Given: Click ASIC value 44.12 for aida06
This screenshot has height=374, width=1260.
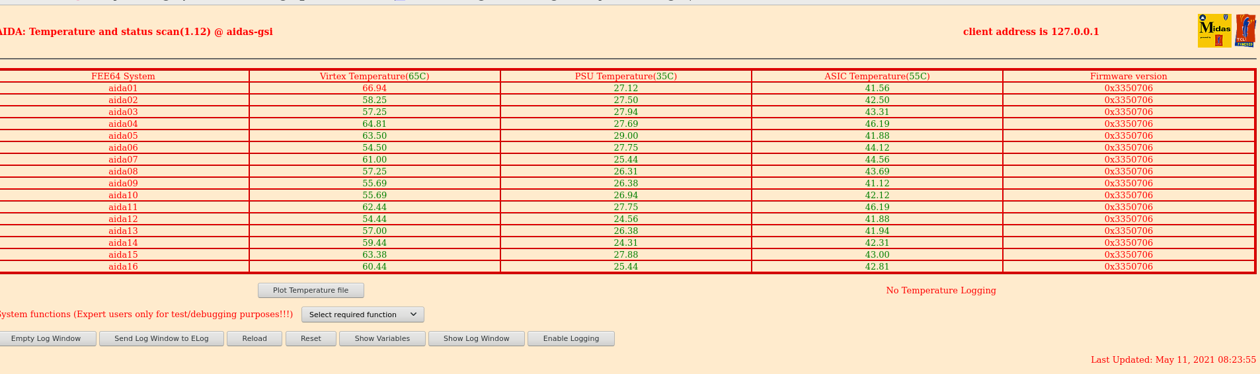Looking at the screenshot, I should [x=877, y=147].
